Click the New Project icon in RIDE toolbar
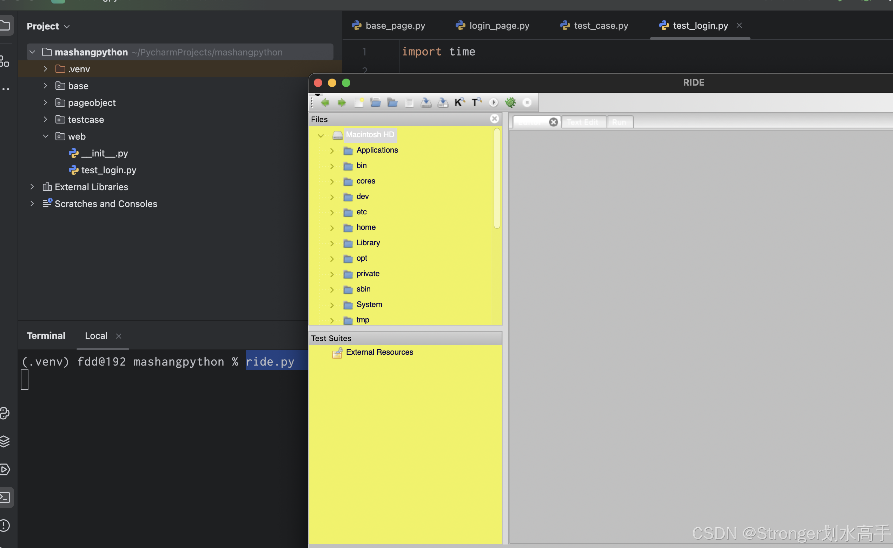The width and height of the screenshot is (893, 548). click(x=359, y=102)
